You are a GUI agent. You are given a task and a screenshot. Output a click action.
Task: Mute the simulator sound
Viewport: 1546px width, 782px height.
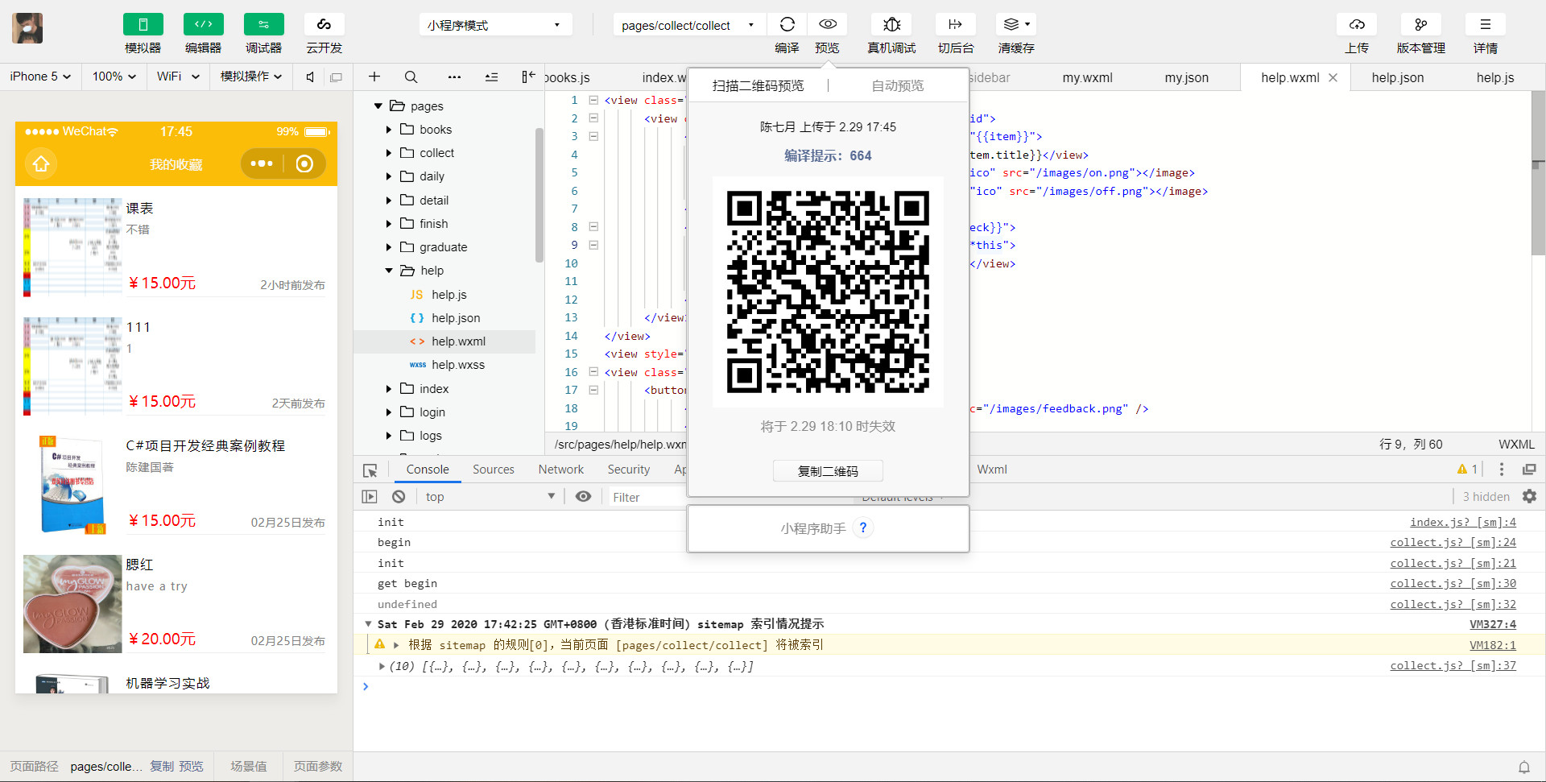pyautogui.click(x=310, y=77)
